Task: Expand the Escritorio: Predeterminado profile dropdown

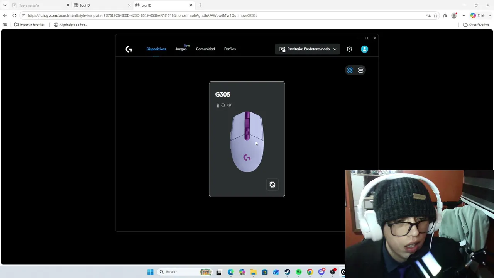Action: coord(308,49)
